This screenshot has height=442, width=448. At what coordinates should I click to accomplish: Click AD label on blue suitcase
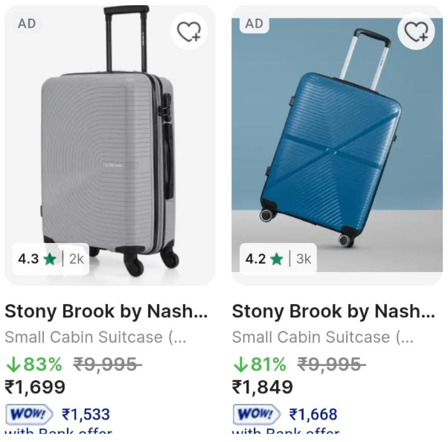click(255, 24)
